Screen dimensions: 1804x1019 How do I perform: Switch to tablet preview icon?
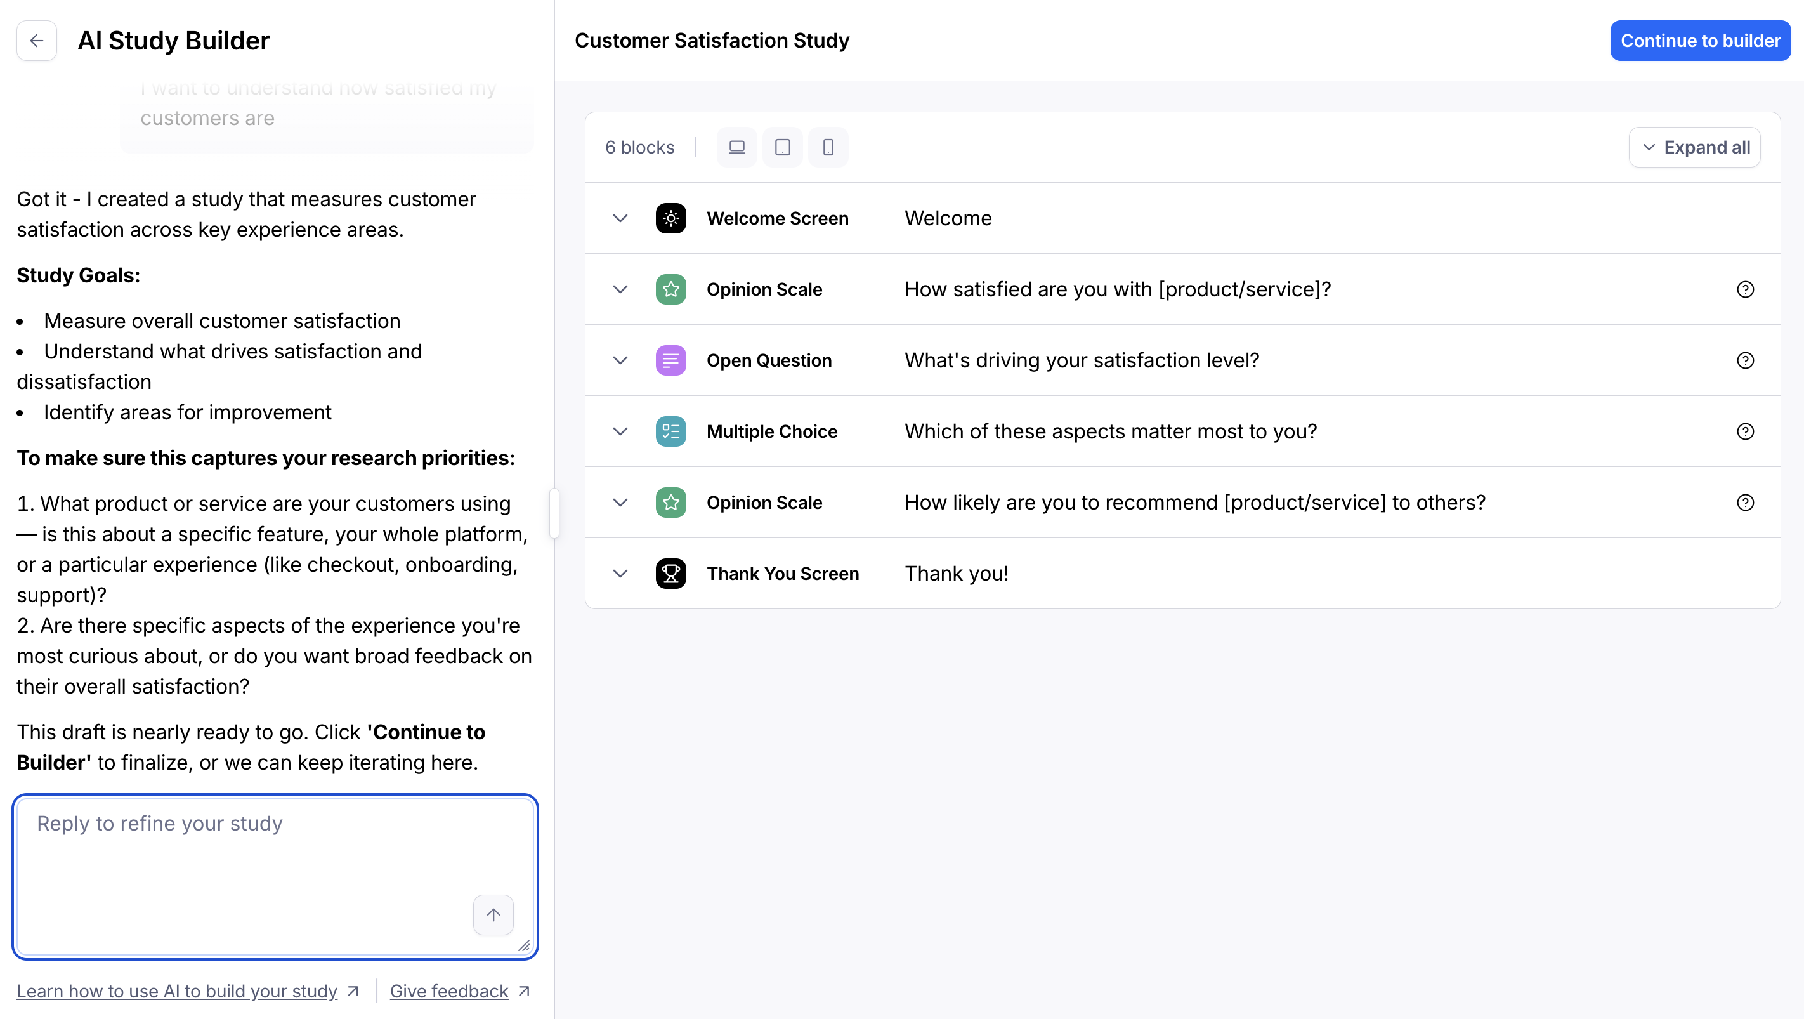pos(782,147)
